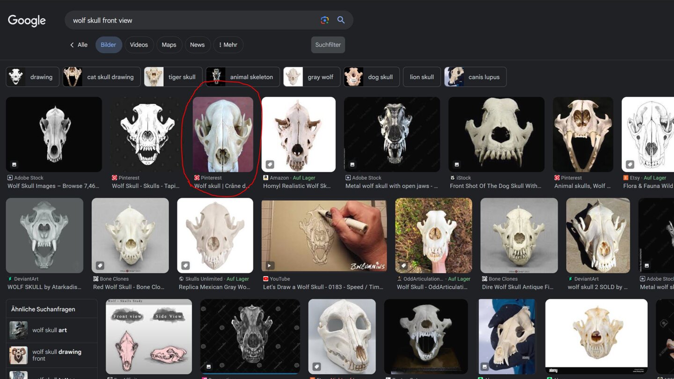
Task: Open the Suchfilter options
Action: [x=328, y=45]
